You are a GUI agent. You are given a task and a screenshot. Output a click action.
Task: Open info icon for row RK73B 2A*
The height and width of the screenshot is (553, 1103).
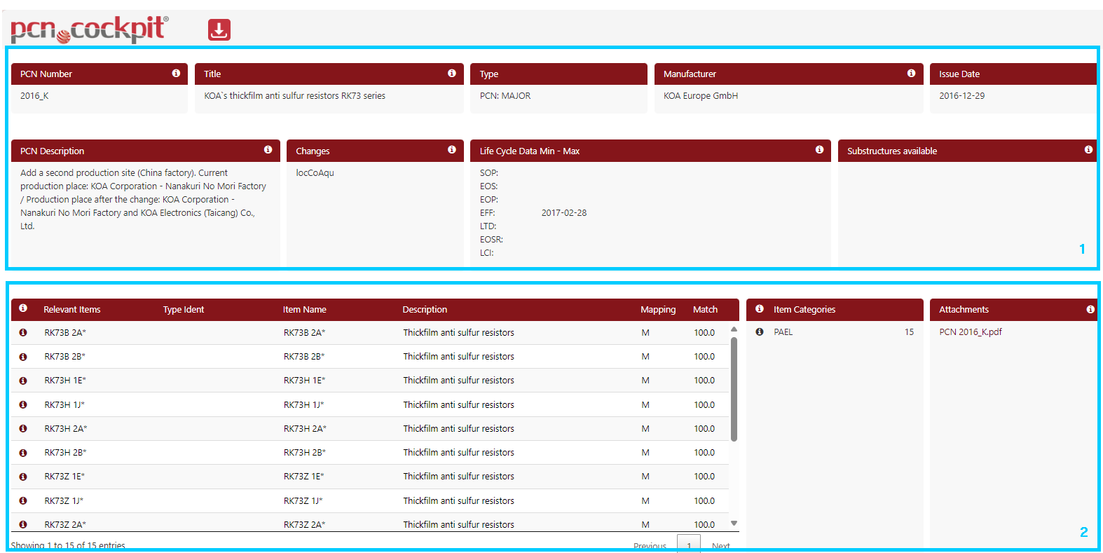[x=23, y=332]
